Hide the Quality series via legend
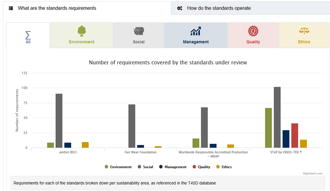330x191 pixels. click(201, 167)
